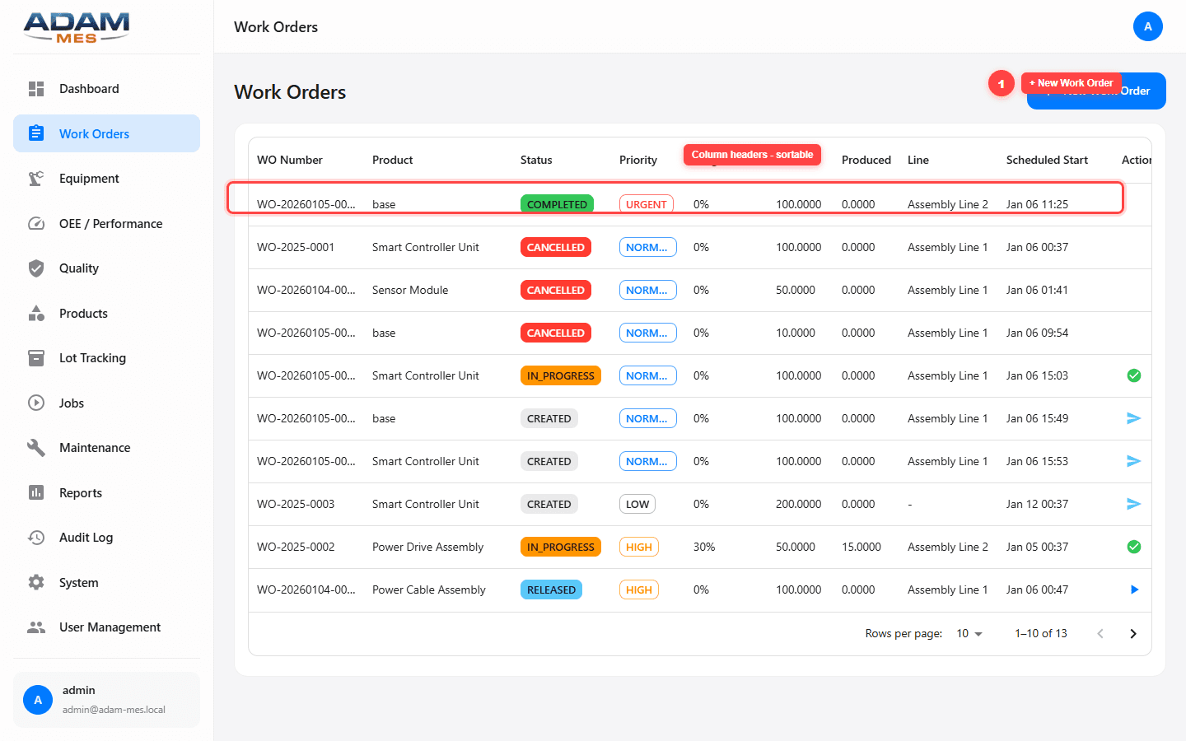The image size is (1186, 741).
Task: Click the Reports bar-chart icon
Action: [x=36, y=492]
